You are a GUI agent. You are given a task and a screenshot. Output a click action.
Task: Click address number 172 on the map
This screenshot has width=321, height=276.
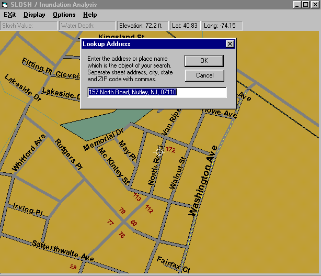170,150
